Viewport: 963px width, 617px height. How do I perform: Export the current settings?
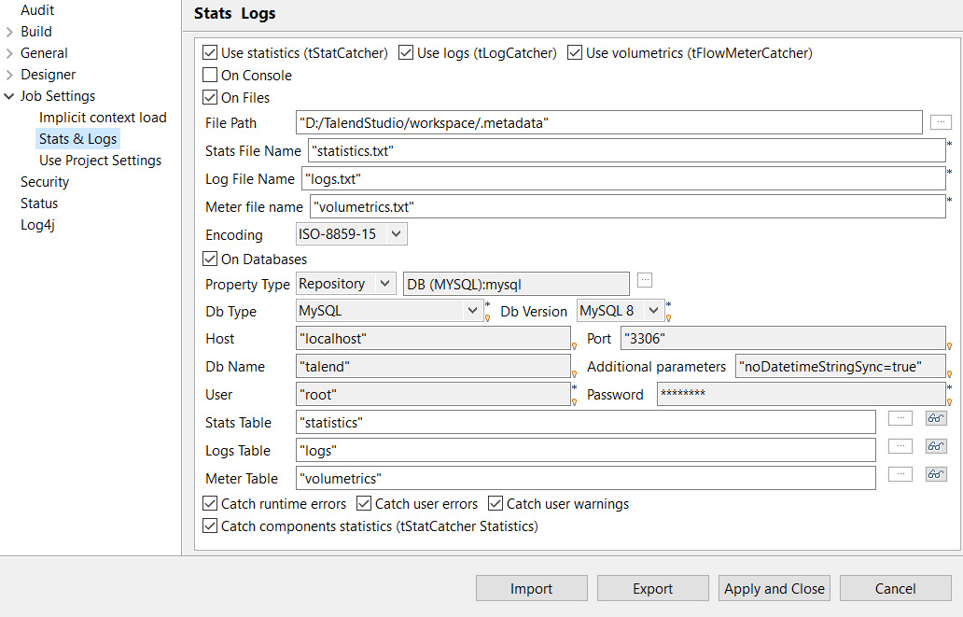point(652,588)
